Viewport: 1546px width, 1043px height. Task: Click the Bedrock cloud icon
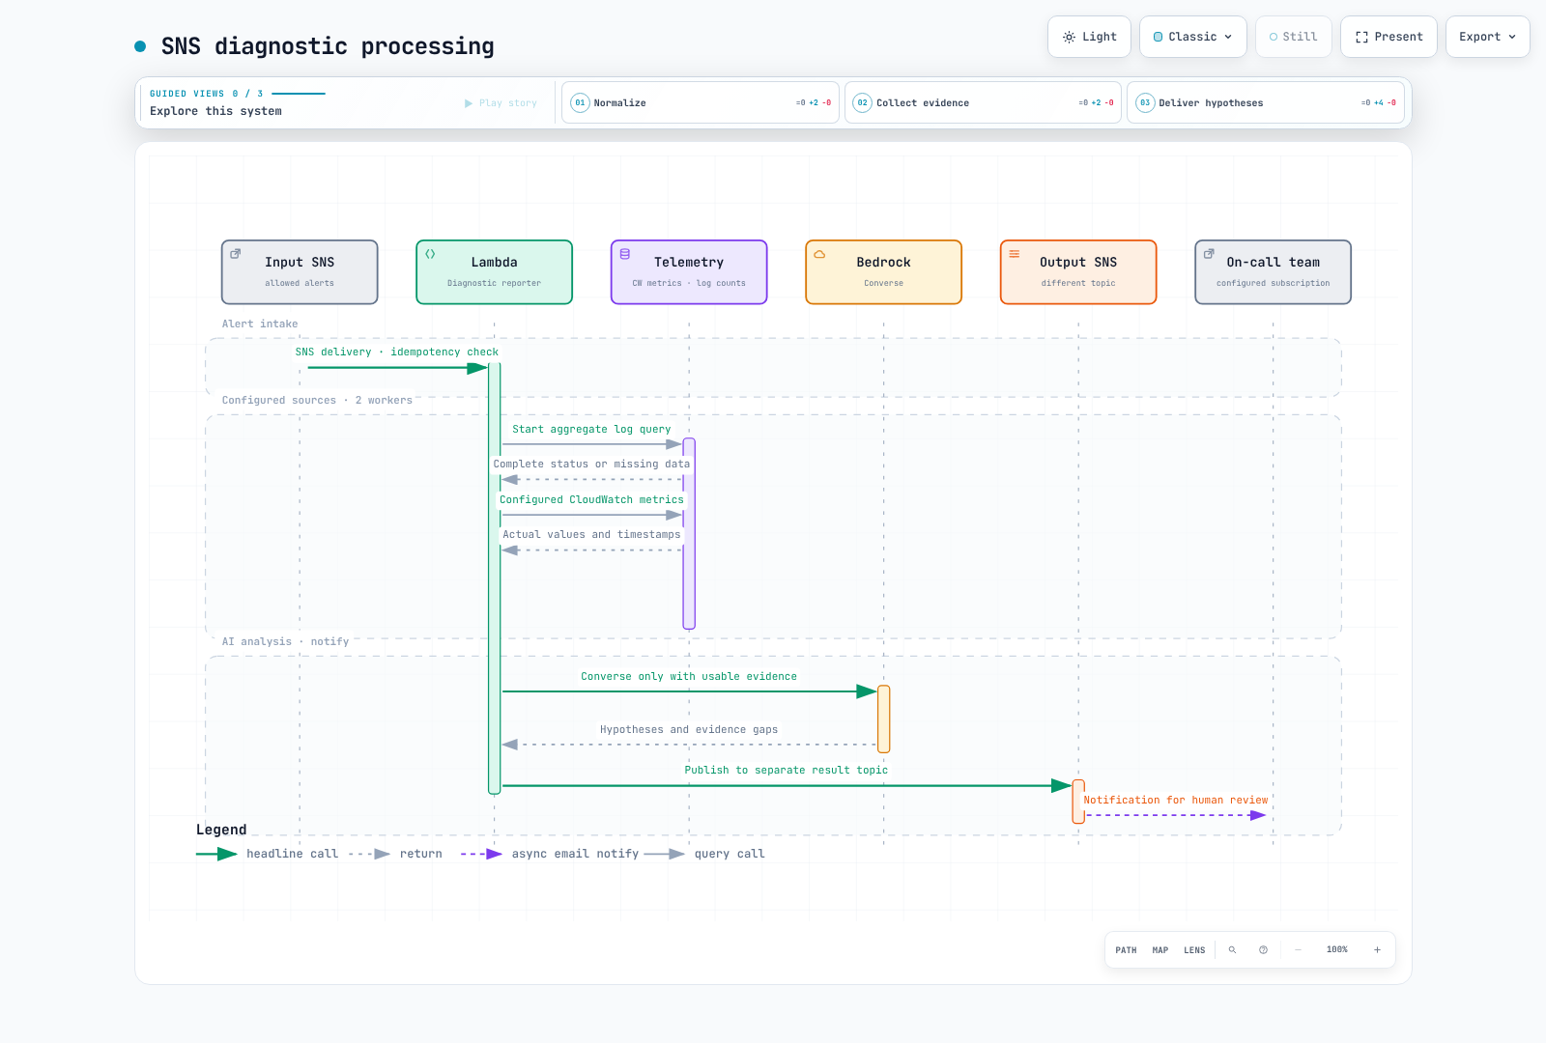click(819, 254)
